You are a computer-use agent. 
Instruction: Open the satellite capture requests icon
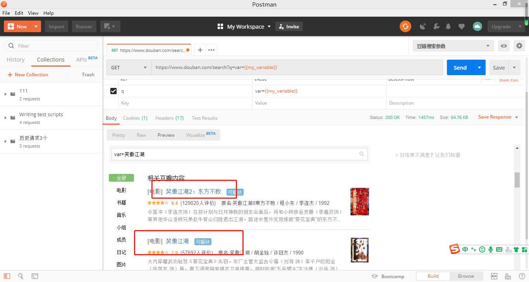(x=423, y=27)
